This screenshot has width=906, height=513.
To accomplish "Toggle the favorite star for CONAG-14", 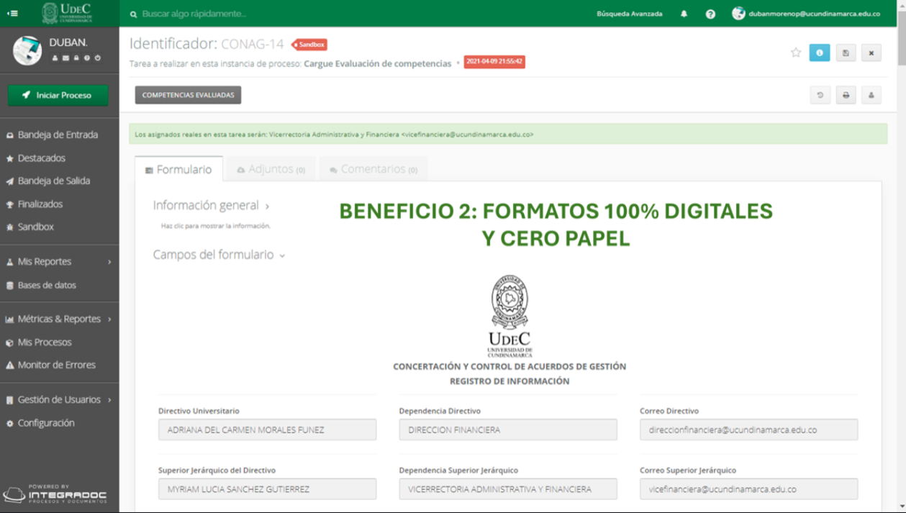I will point(796,52).
